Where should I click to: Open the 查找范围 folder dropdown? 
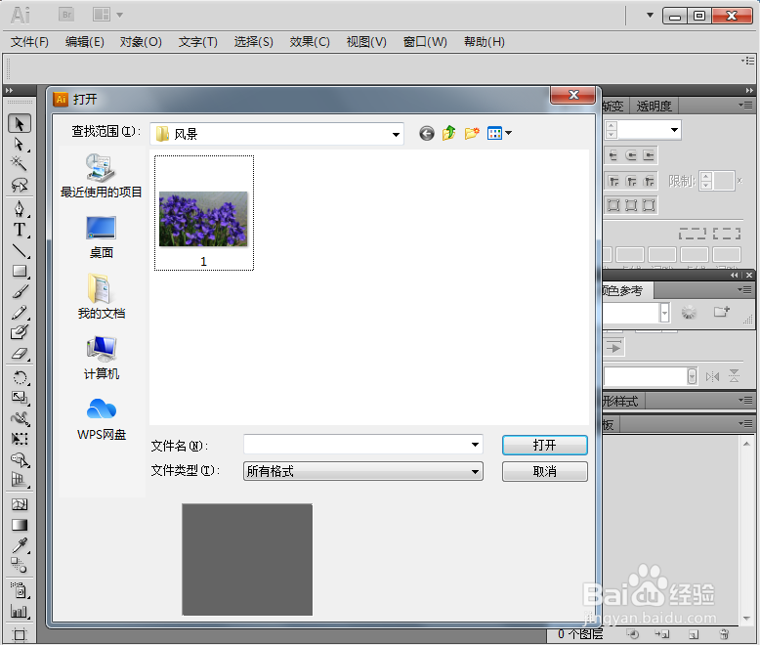tap(396, 134)
